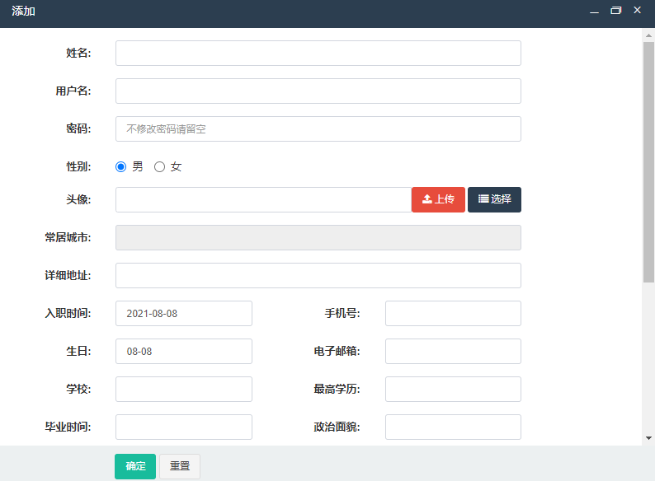655x481 pixels.
Task: Open the 入职时间 date field
Action: pyautogui.click(x=184, y=313)
